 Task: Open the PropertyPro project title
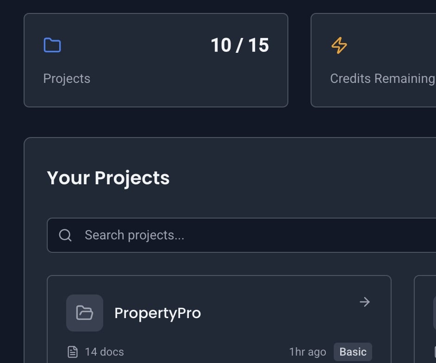tap(157, 313)
